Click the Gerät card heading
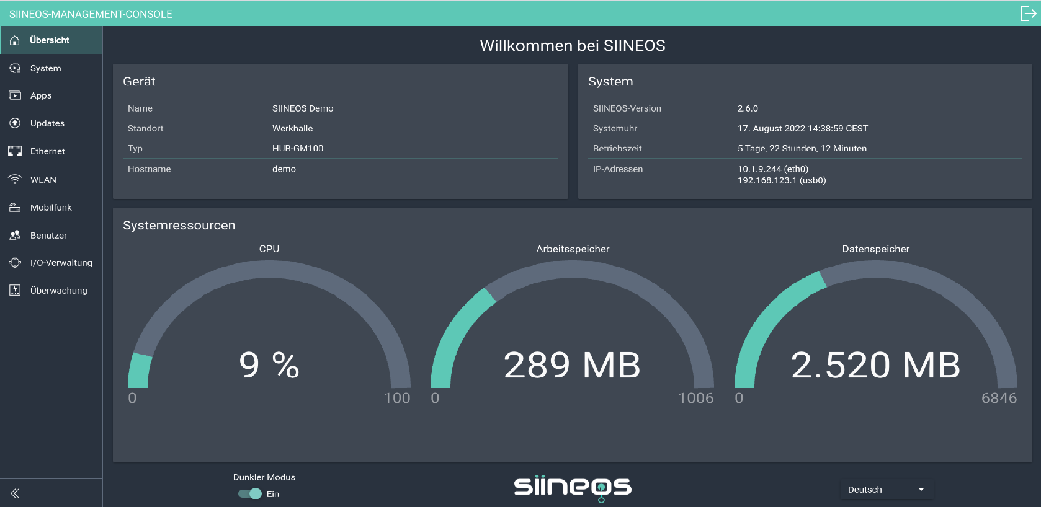 pyautogui.click(x=139, y=81)
